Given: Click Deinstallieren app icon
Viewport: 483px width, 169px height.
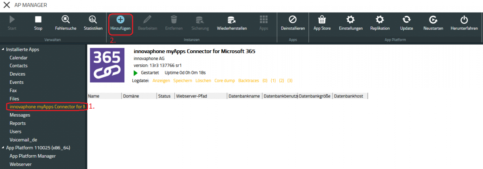Looking at the screenshot, I should tap(293, 19).
